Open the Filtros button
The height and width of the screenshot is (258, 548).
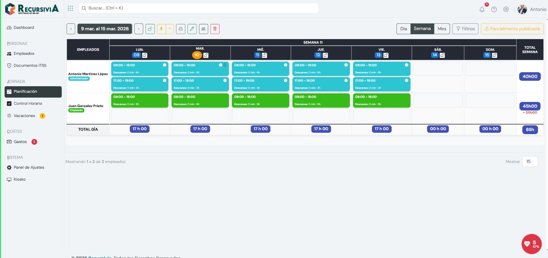click(465, 29)
